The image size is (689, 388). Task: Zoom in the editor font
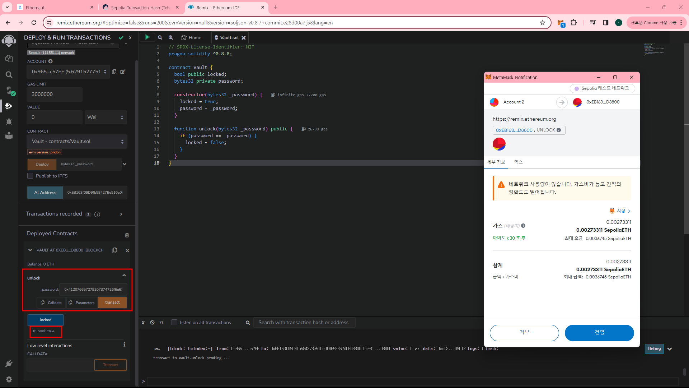point(171,37)
